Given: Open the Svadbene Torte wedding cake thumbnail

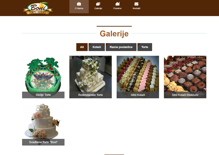Looking at the screenshot, I should click(43, 124).
